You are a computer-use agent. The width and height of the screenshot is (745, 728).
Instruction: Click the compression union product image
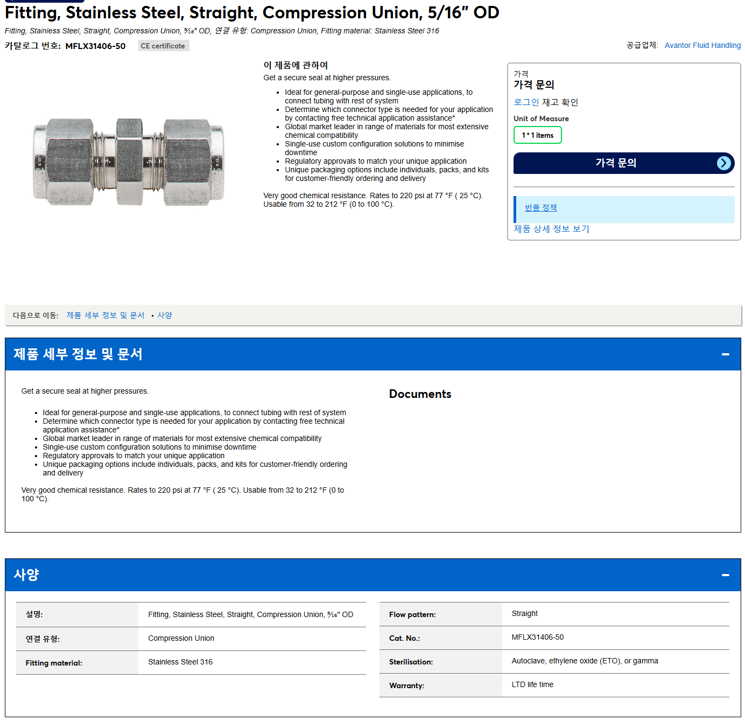tap(128, 162)
